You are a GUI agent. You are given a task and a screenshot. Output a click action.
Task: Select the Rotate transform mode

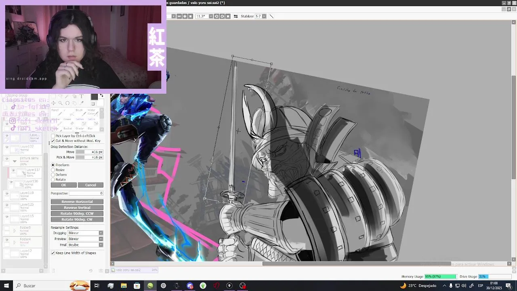coord(53,179)
